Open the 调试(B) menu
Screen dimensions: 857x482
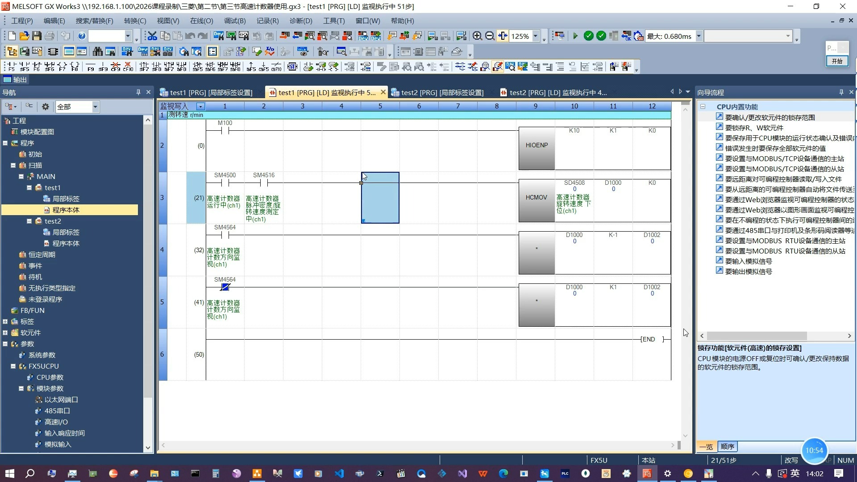[x=235, y=21]
